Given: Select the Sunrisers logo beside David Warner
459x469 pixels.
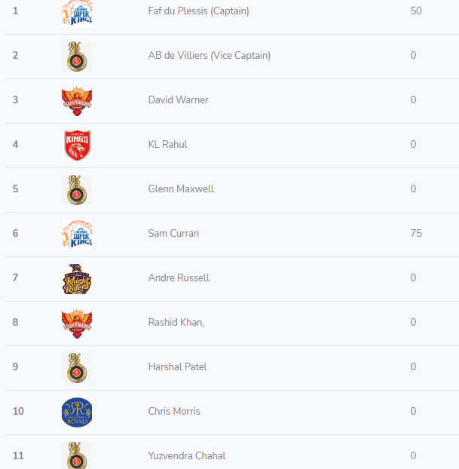Looking at the screenshot, I should tap(77, 101).
